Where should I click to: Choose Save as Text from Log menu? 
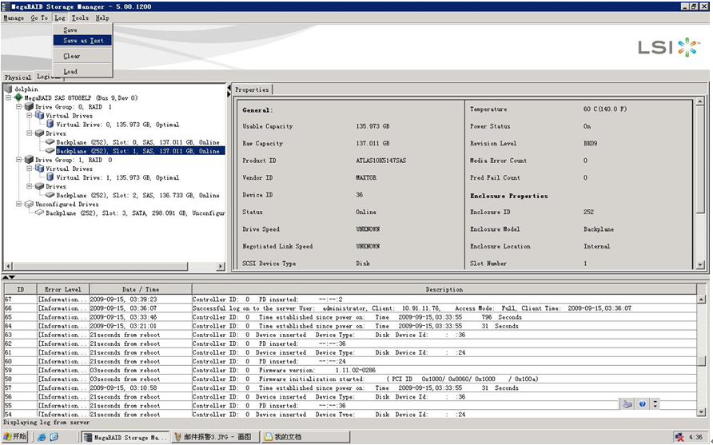tap(83, 41)
